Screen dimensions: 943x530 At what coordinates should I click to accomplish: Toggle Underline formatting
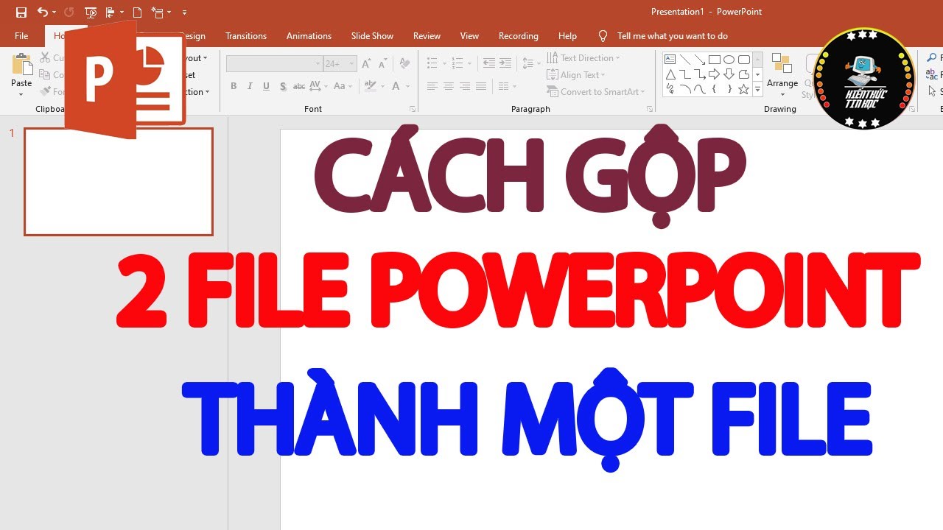coord(266,86)
